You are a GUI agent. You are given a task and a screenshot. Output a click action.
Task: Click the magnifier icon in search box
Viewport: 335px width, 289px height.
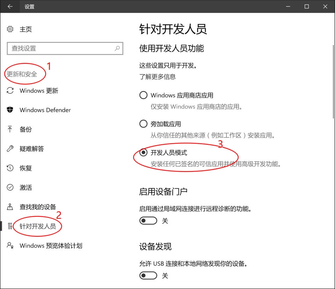(x=117, y=48)
